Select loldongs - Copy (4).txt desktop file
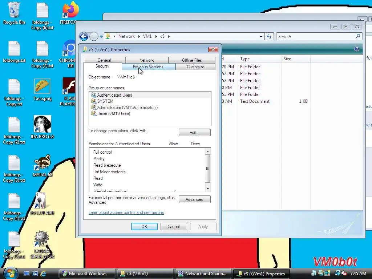 [14, 207]
